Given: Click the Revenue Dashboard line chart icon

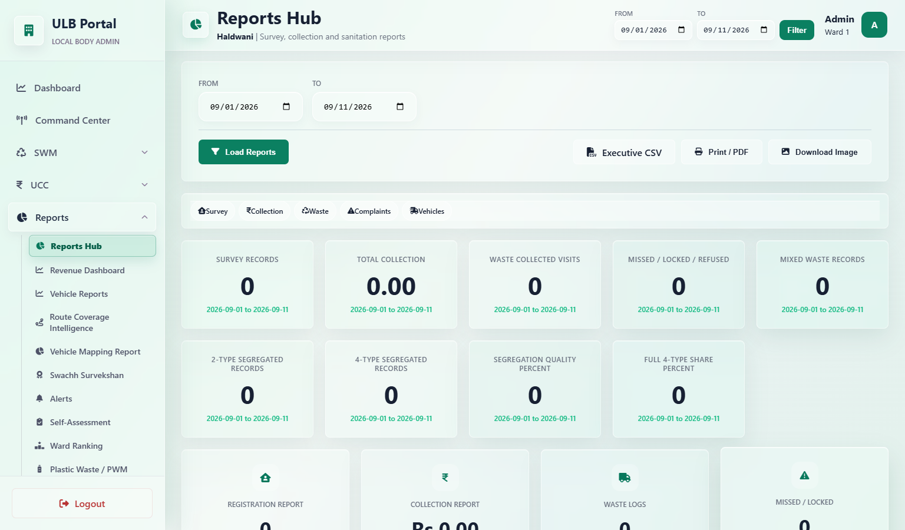Looking at the screenshot, I should coord(39,270).
